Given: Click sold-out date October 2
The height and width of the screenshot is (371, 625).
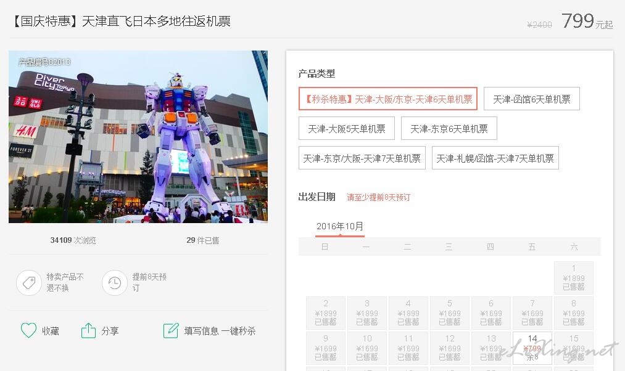Looking at the screenshot, I should pyautogui.click(x=326, y=313).
